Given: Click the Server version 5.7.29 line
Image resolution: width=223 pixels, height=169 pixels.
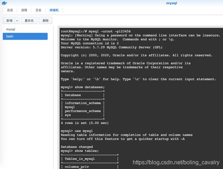Looking at the screenshot, I should (111, 47).
